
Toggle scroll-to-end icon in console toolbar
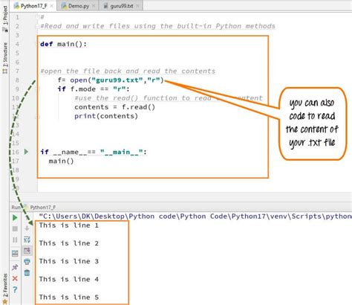pos(27,251)
